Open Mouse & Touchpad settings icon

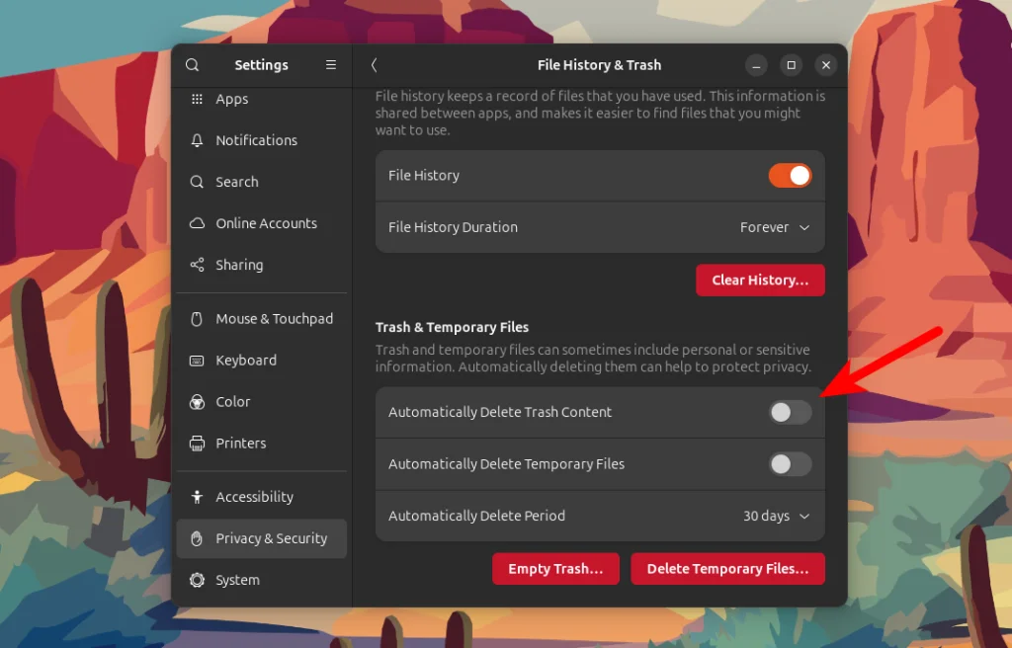pos(197,318)
